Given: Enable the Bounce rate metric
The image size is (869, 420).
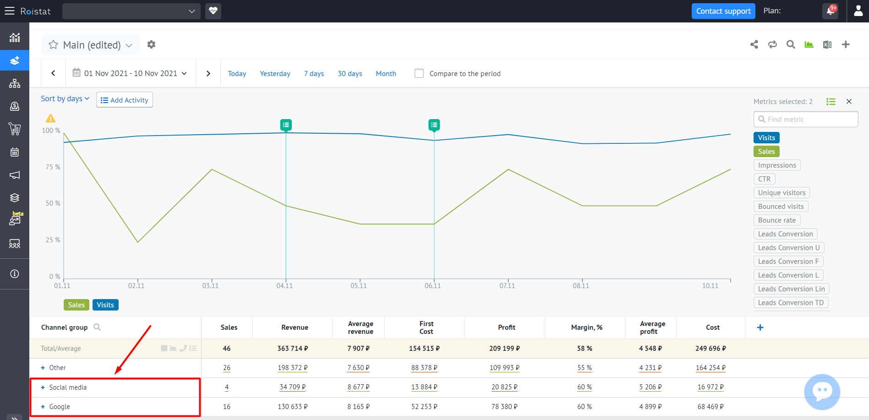Looking at the screenshot, I should pos(777,220).
